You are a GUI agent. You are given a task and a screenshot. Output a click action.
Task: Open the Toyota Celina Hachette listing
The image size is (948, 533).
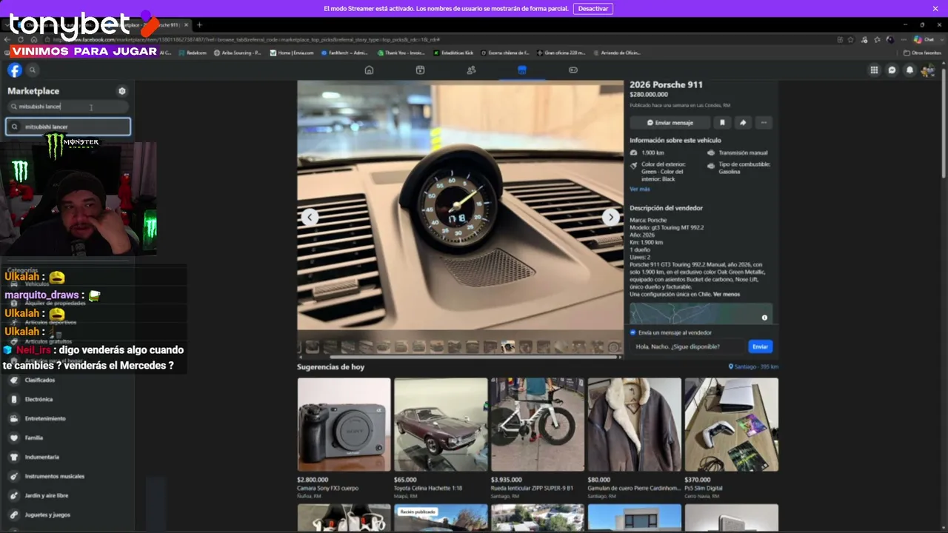pos(441,438)
